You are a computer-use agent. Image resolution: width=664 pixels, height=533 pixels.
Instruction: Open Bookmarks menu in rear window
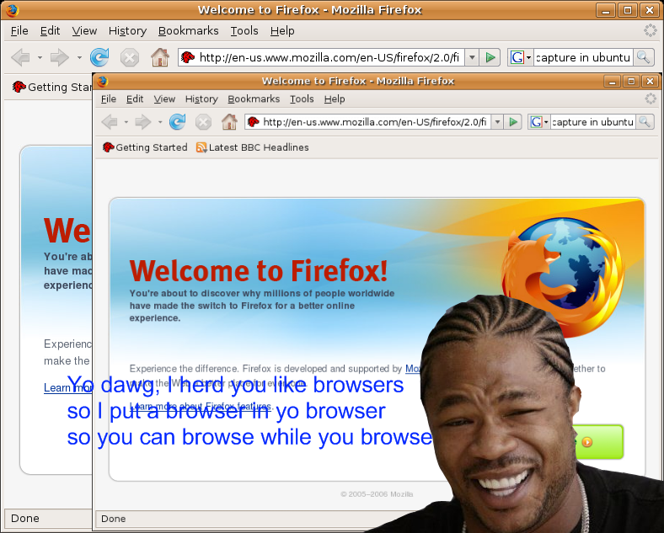(x=189, y=31)
